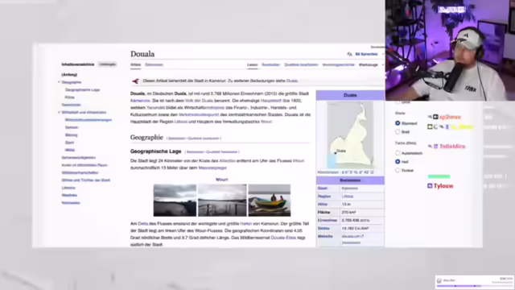Switch to the Diskussion tab
The height and width of the screenshot is (290, 515).
tap(154, 64)
